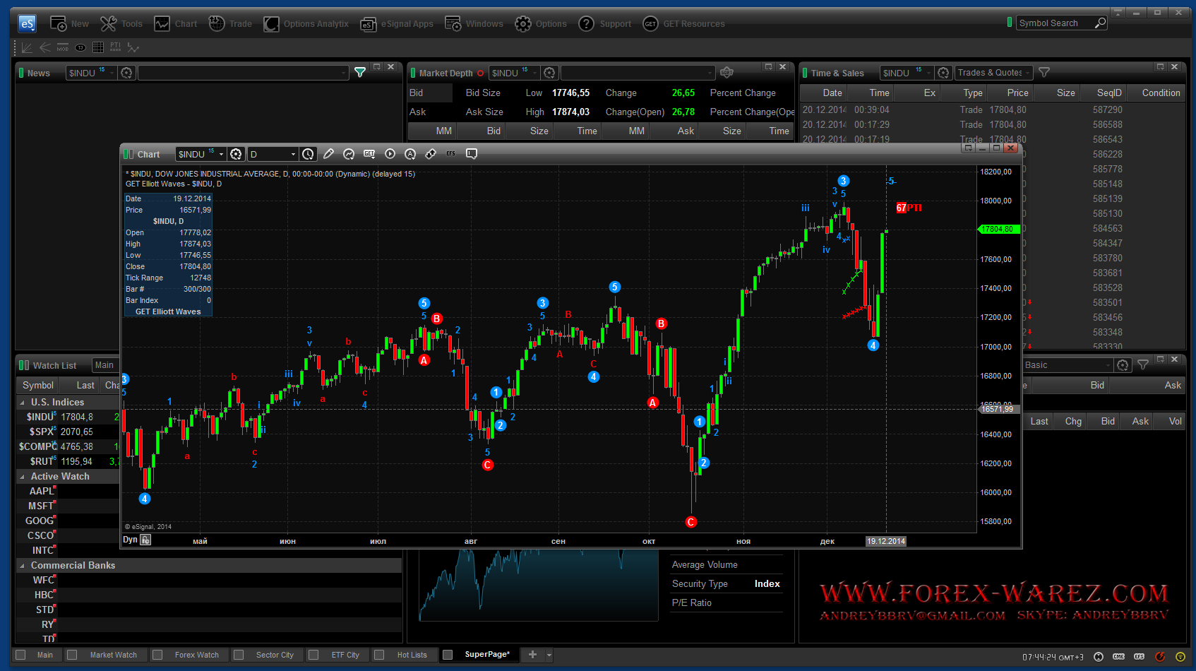
Task: Switch to the Market Watch page tab
Action: 113,655
